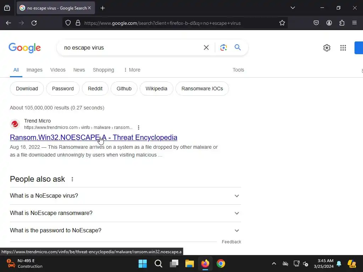The width and height of the screenshot is (363, 272).
Task: Search by image with Google Lens
Action: coord(223,48)
